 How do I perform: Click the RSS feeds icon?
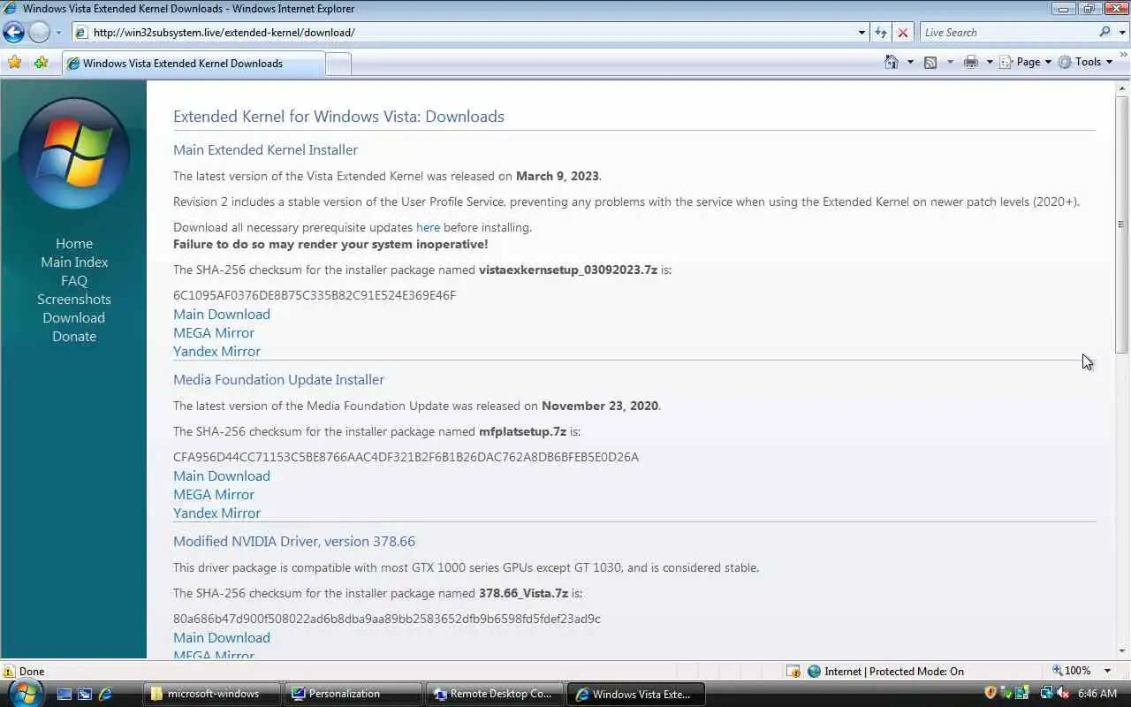930,62
